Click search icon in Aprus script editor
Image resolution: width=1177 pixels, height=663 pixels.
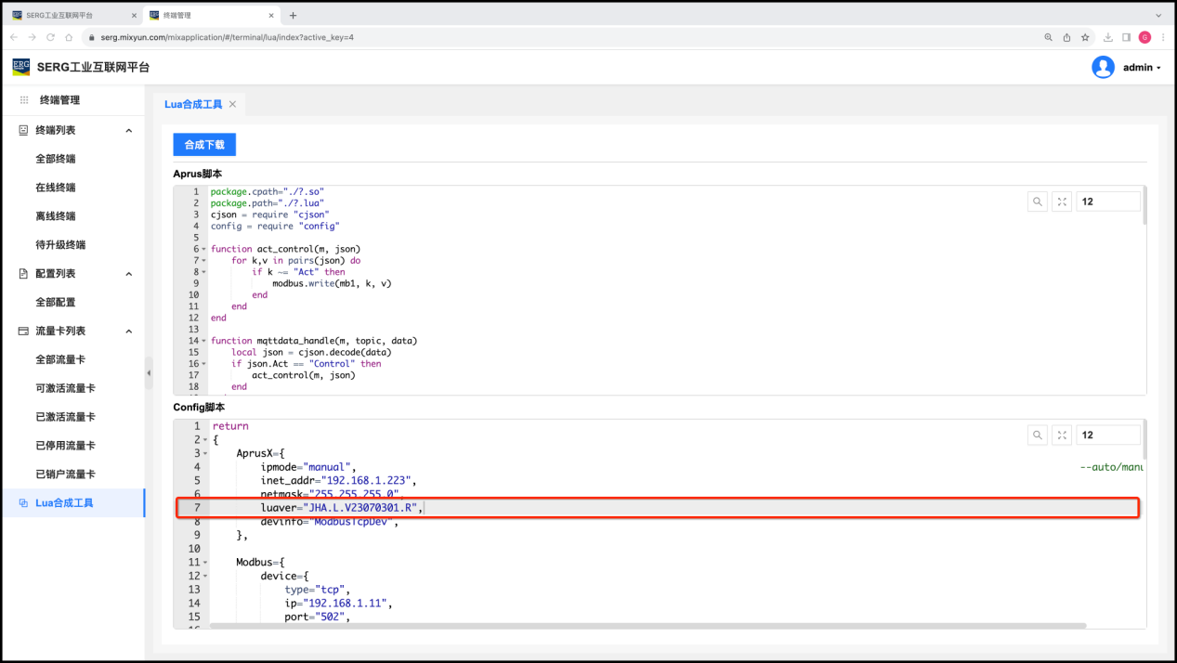pos(1037,201)
